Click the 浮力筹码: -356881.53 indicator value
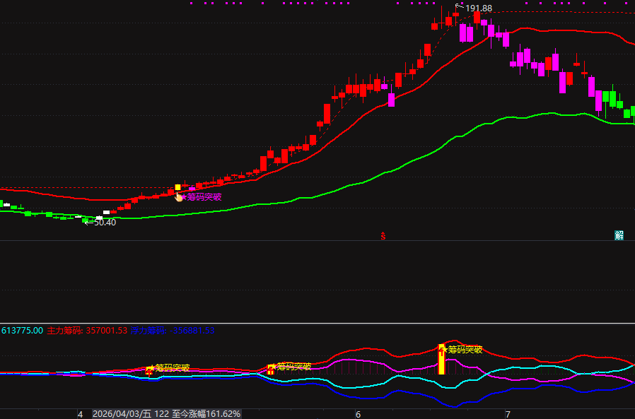635x419 pixels. (x=172, y=331)
